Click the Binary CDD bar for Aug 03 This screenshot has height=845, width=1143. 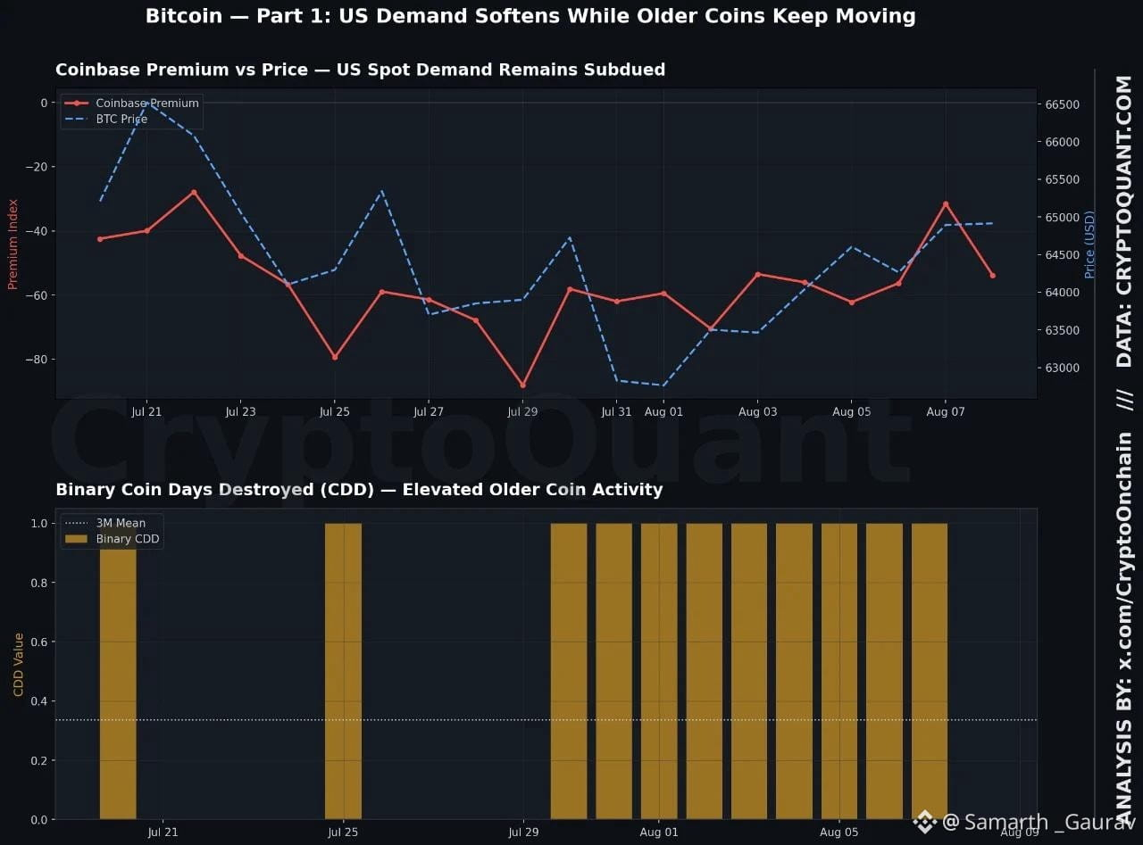[x=749, y=671]
